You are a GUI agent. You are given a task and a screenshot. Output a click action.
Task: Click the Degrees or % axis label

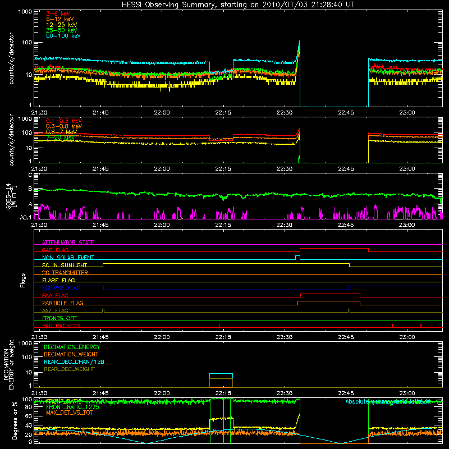tap(15, 421)
